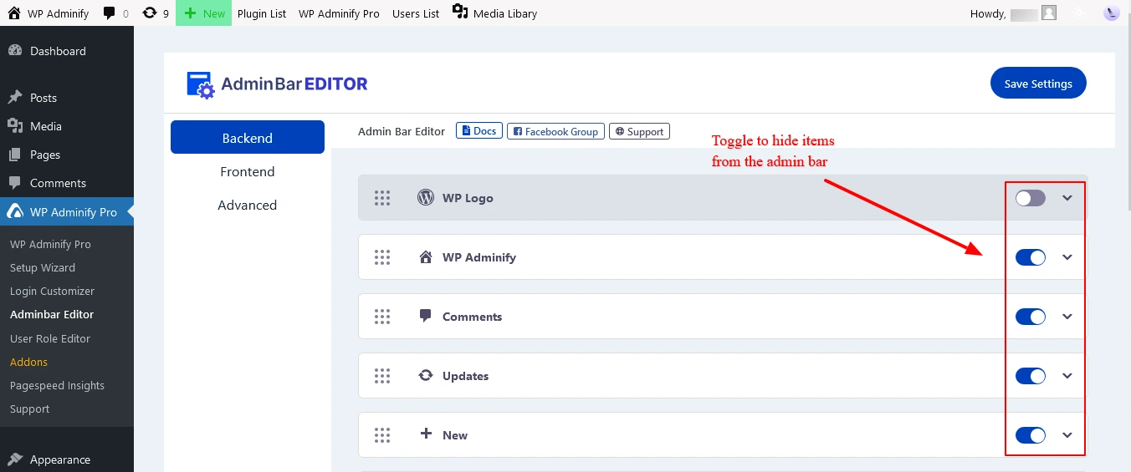
Task: Disable the Comments row toggle
Action: (1031, 317)
